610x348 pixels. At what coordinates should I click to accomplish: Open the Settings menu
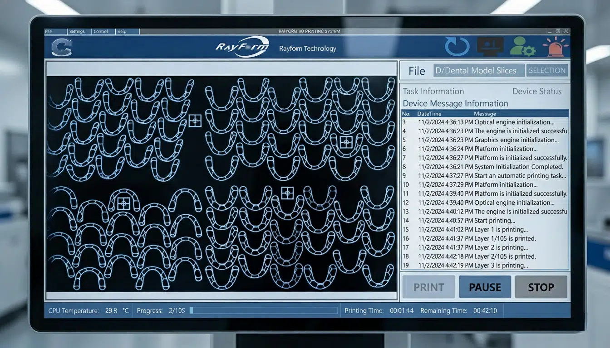77,32
